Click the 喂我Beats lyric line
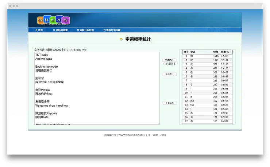The image size is (270, 167). click(42, 117)
